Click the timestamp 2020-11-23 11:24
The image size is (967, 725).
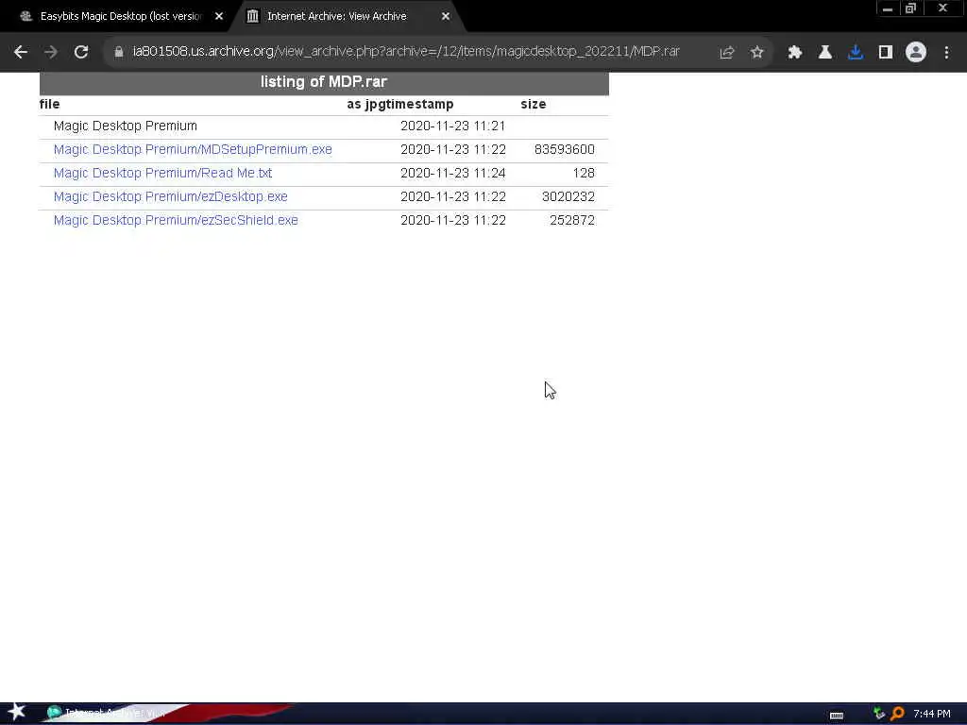452,174
